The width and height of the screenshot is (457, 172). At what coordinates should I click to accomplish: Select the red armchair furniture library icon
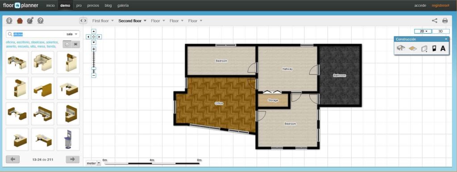click(x=20, y=21)
